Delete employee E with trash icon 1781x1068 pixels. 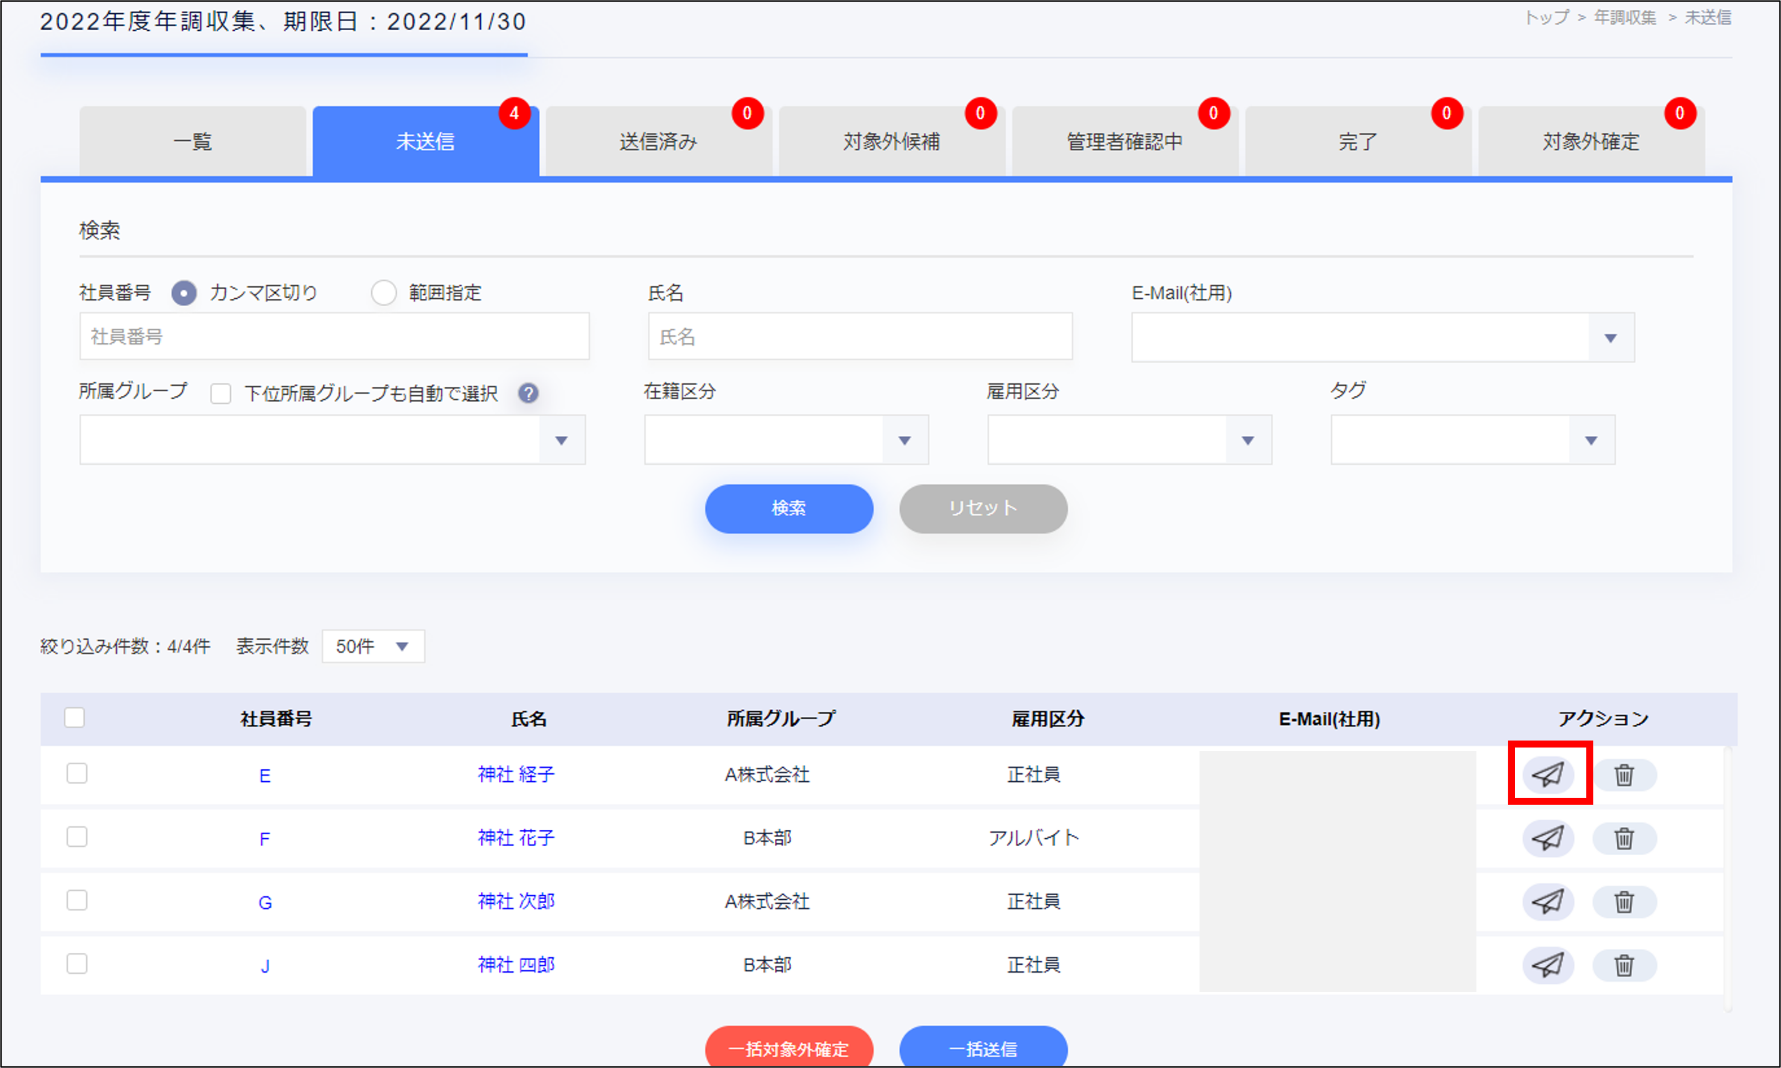[x=1624, y=775]
